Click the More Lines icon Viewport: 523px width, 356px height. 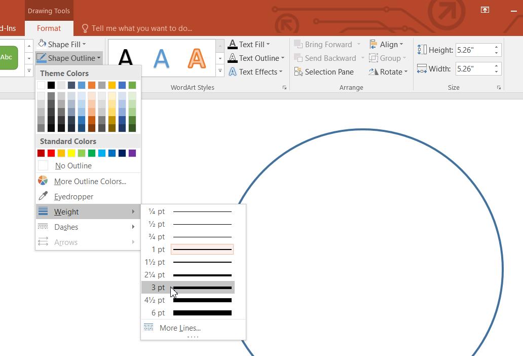pyautogui.click(x=148, y=328)
